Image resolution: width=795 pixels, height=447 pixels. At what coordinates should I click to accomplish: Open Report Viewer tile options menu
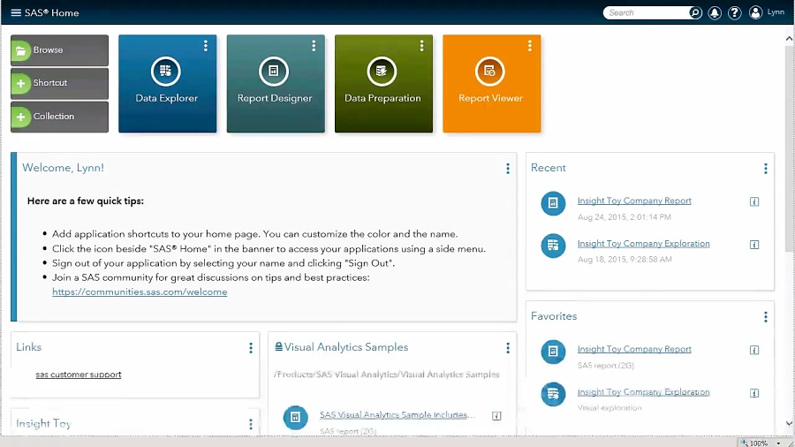click(529, 46)
